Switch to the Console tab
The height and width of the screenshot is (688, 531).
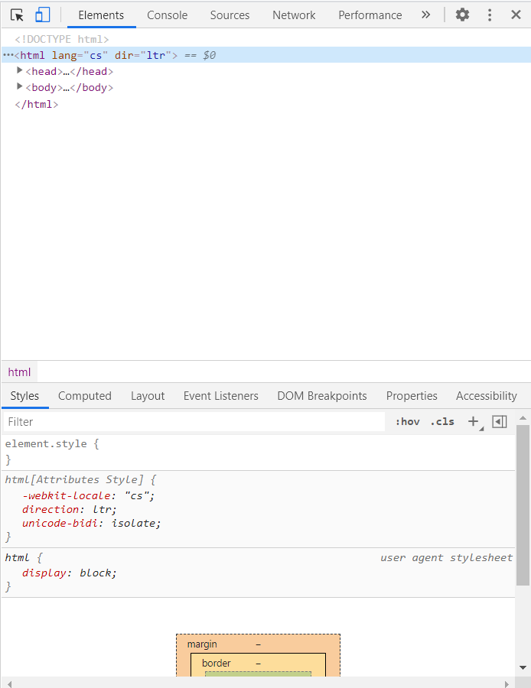coord(167,15)
